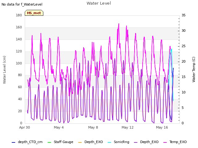Click the Water Level chart title
198x148 pixels.
tap(99, 3)
